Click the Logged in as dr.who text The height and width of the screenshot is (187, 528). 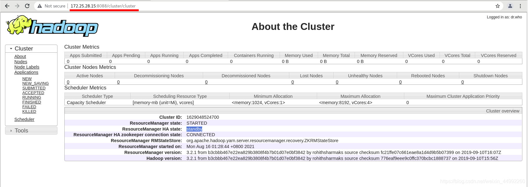click(504, 17)
